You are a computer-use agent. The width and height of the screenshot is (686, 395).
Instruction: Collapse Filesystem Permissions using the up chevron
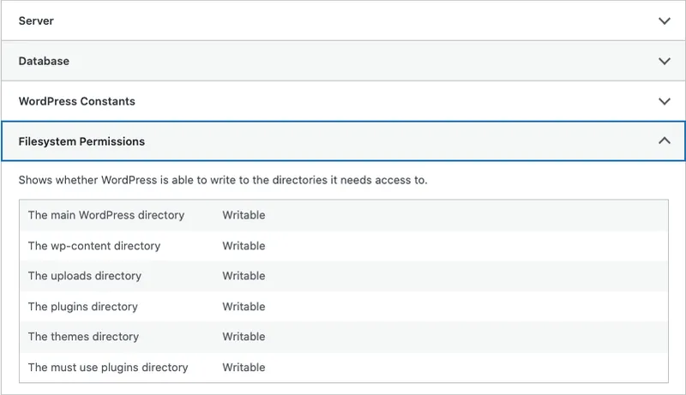[664, 141]
